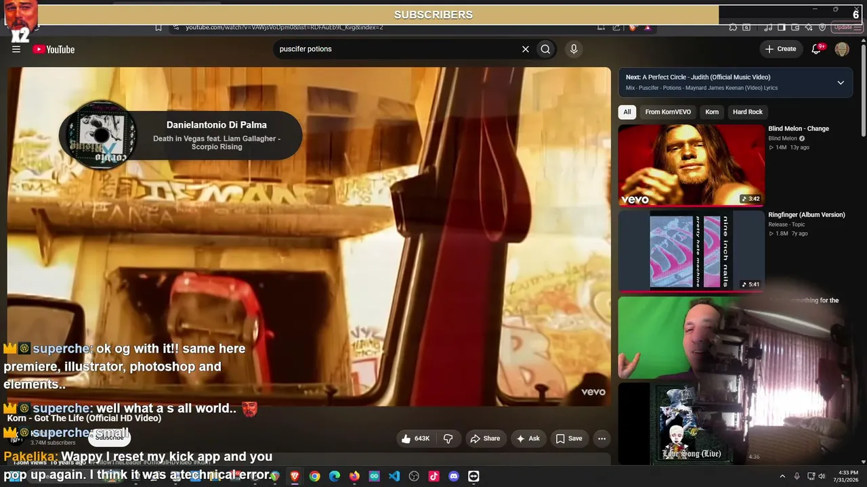Screen dimensions: 867x487
Task: Click the Brave Rewards triangle icon
Action: click(648, 27)
